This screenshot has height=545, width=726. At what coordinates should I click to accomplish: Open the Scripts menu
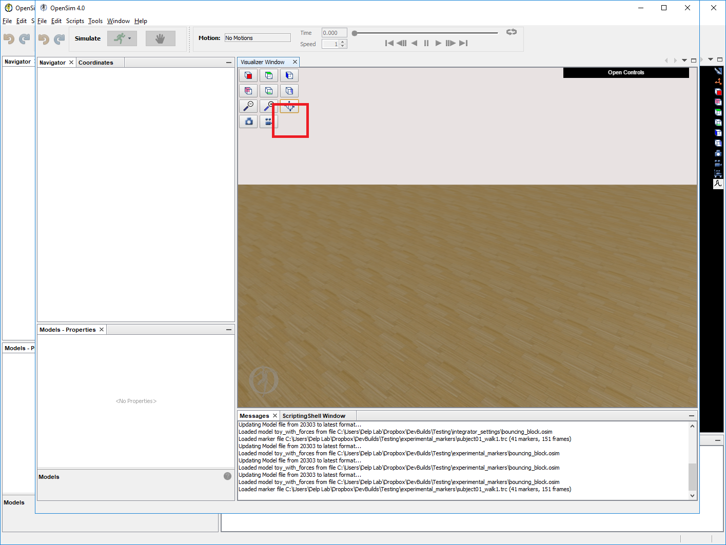pyautogui.click(x=75, y=21)
